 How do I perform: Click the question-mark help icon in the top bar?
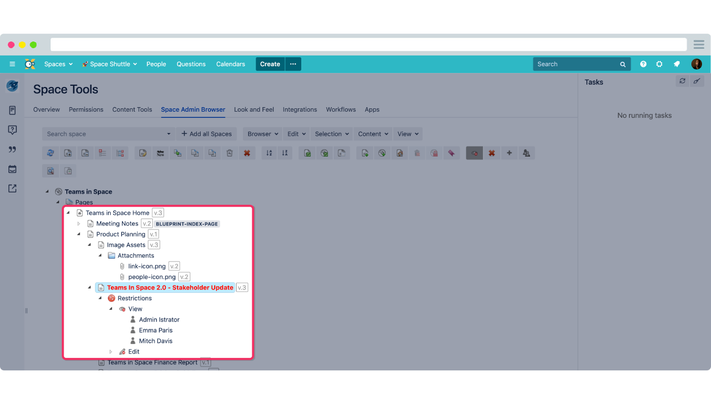[643, 64]
